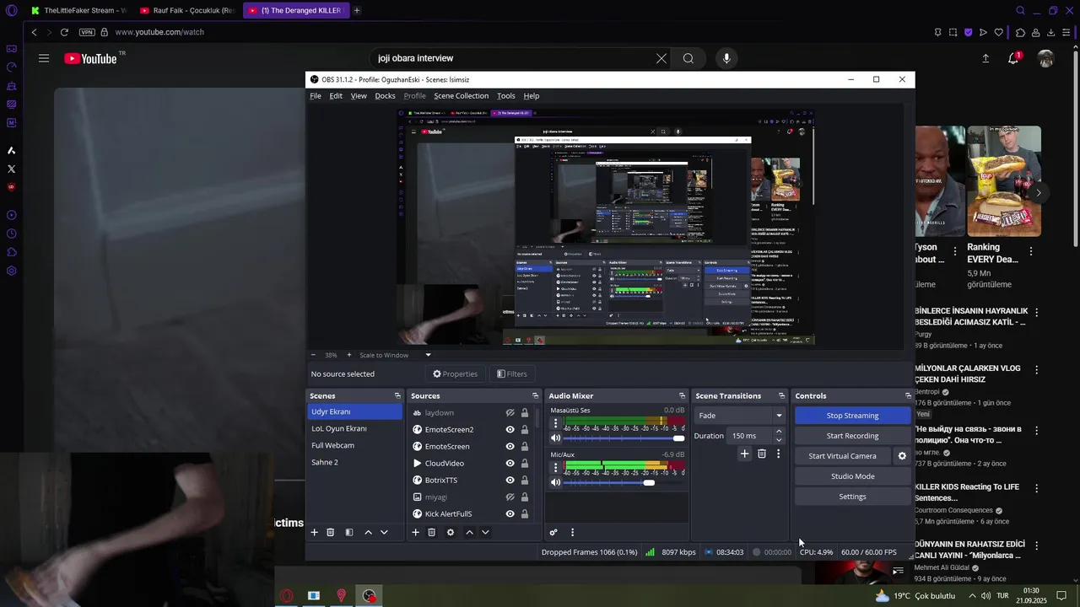Open scene filters icon in the Scenes panel
Screen dimensions: 1080x607
[348, 532]
